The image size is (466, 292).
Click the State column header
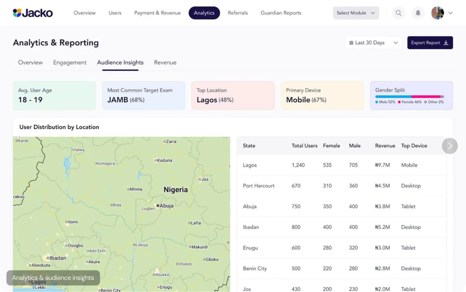(249, 146)
